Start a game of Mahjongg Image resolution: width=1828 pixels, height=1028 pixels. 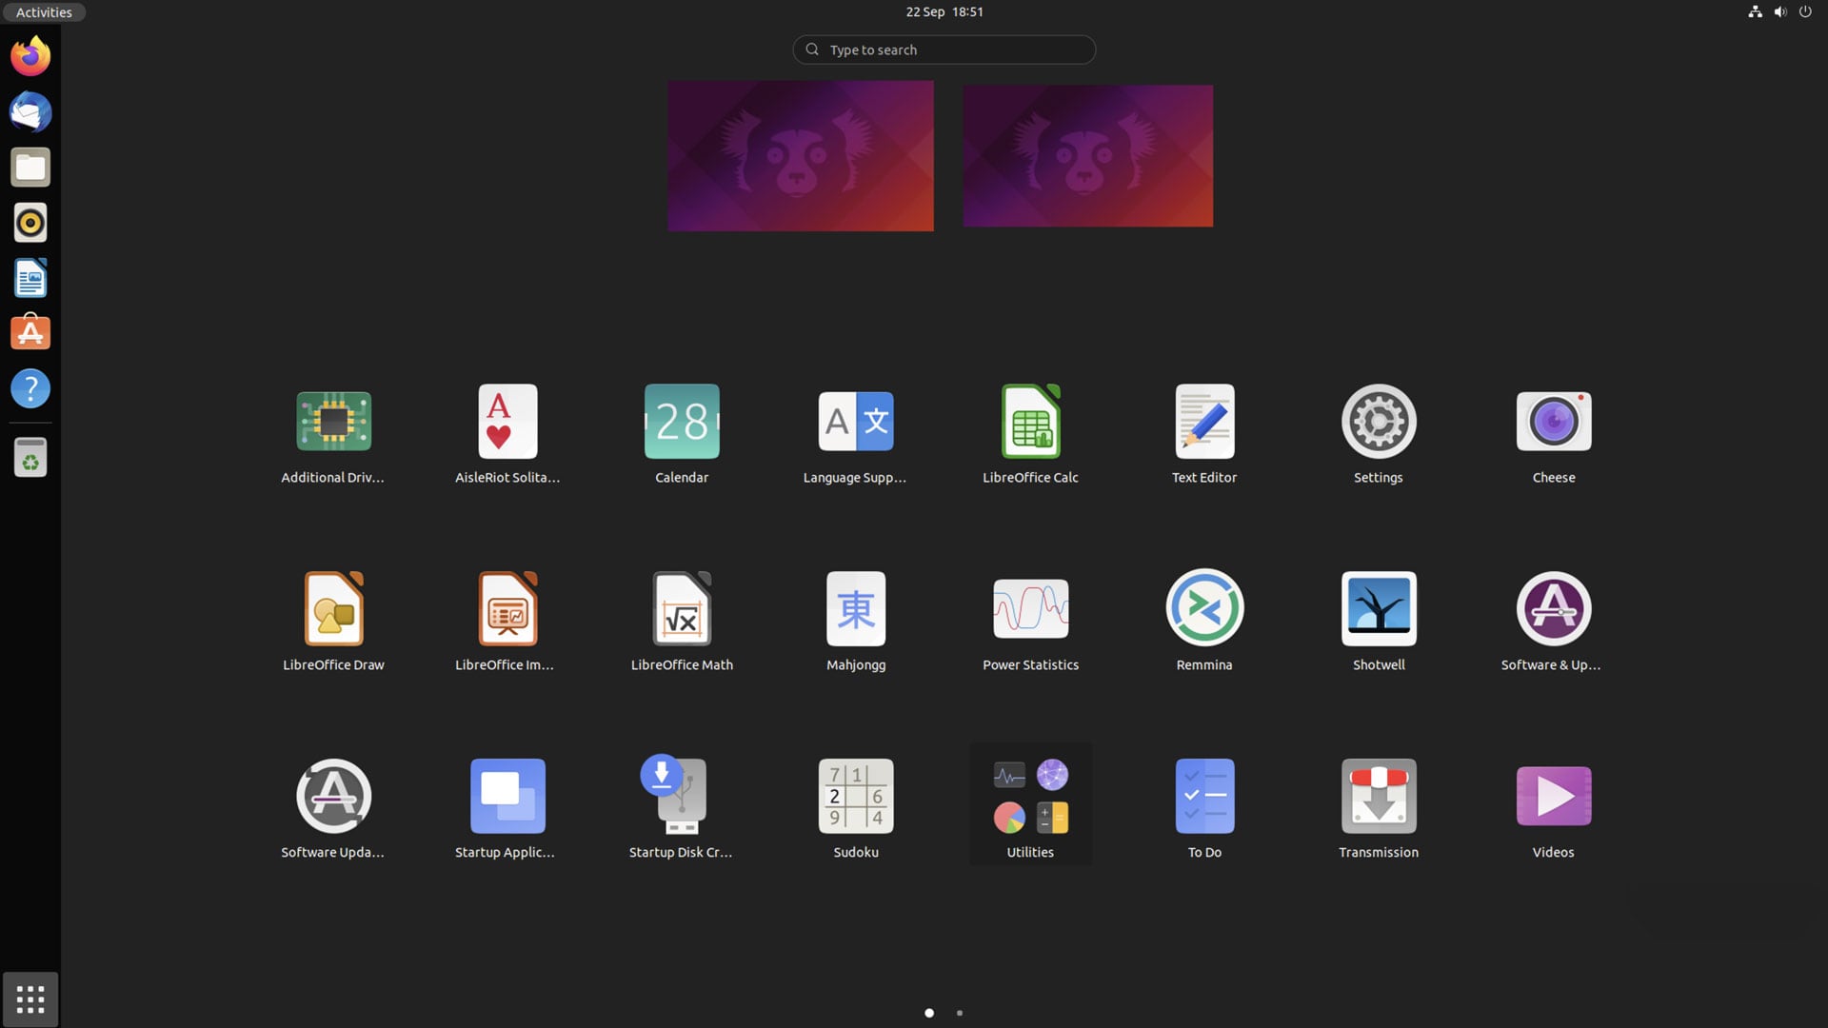(855, 607)
